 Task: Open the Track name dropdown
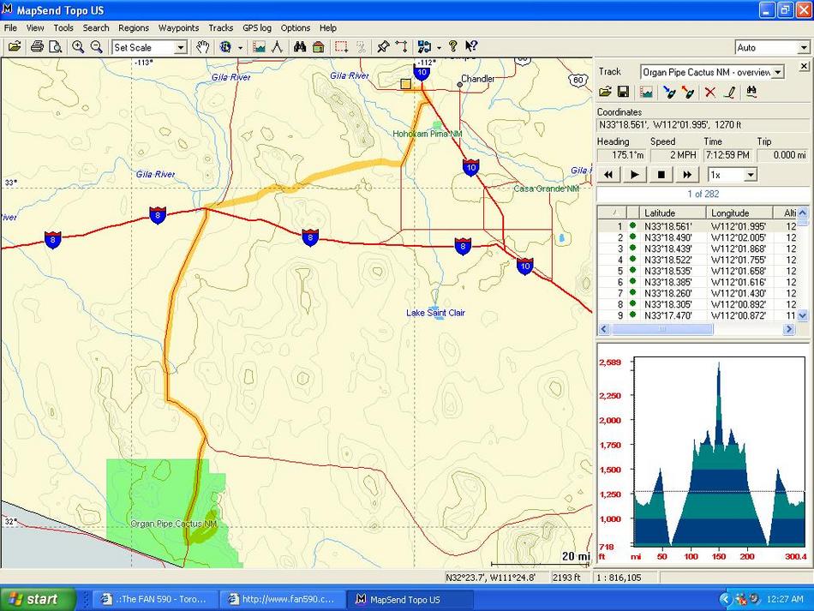click(x=778, y=72)
